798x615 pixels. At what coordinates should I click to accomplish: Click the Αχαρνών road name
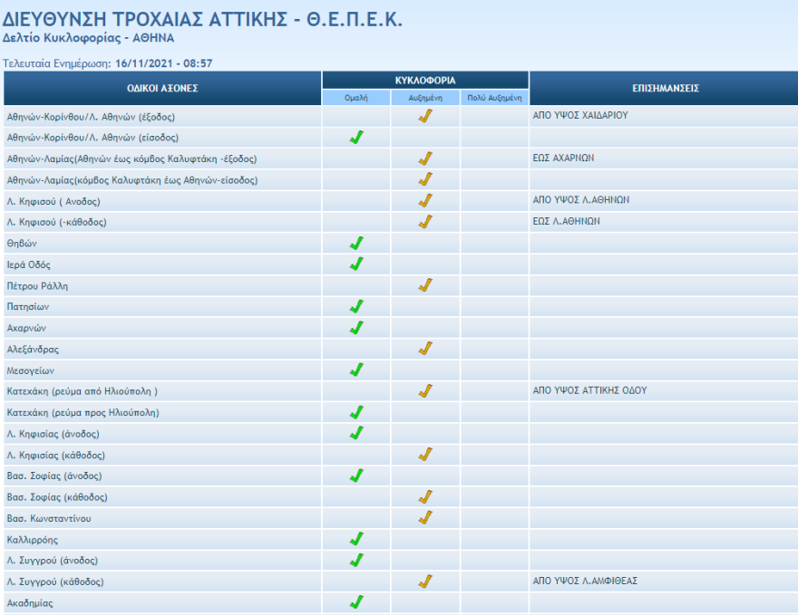26,328
